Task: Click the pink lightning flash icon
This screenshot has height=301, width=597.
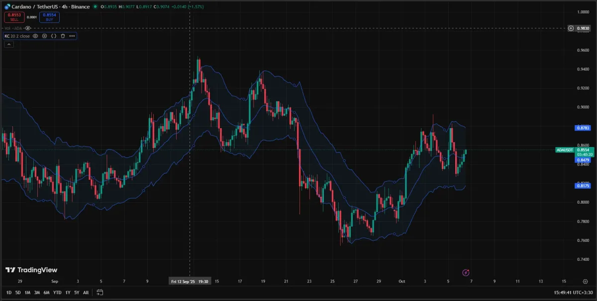Action: click(466, 272)
